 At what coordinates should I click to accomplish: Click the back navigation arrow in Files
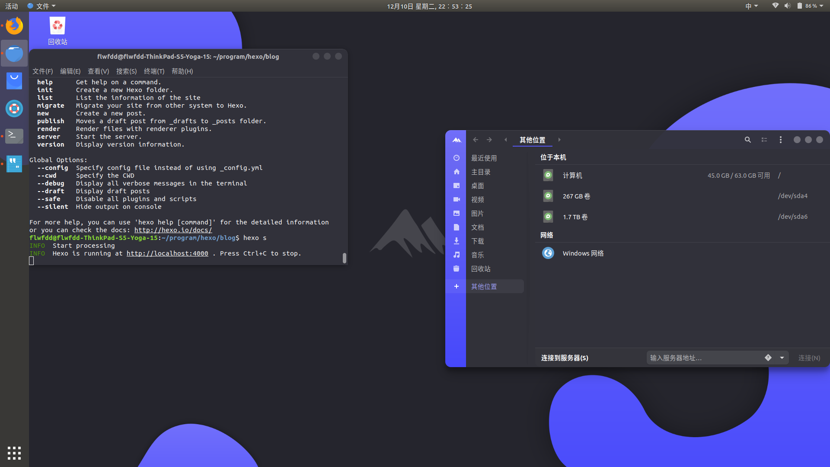point(475,140)
